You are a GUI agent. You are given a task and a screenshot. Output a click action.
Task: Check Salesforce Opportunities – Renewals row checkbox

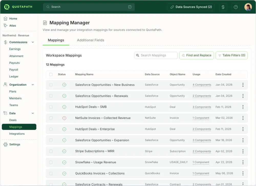(x=51, y=96)
